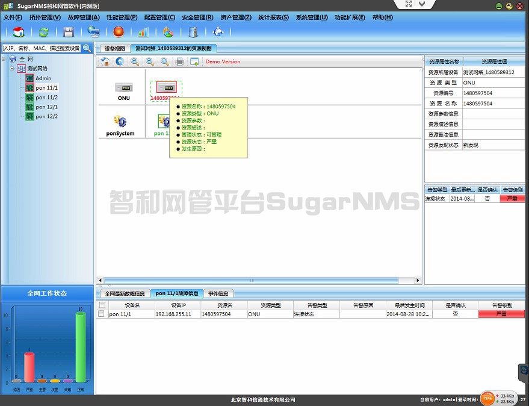
Task: Select pon 11/1 in the device tree
Action: coord(46,88)
